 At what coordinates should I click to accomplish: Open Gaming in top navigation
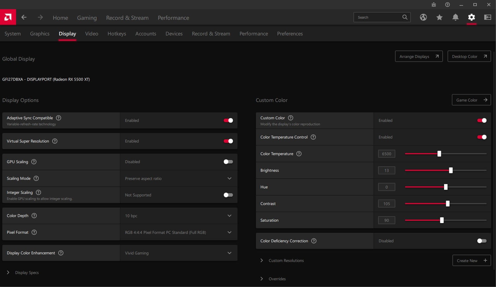pos(87,17)
